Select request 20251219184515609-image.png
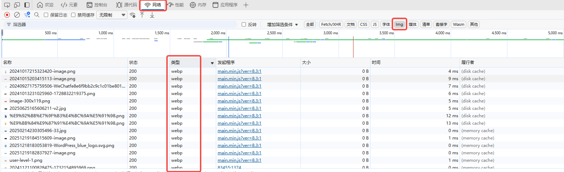This screenshot has width=564, height=172. pyautogui.click(x=42, y=138)
